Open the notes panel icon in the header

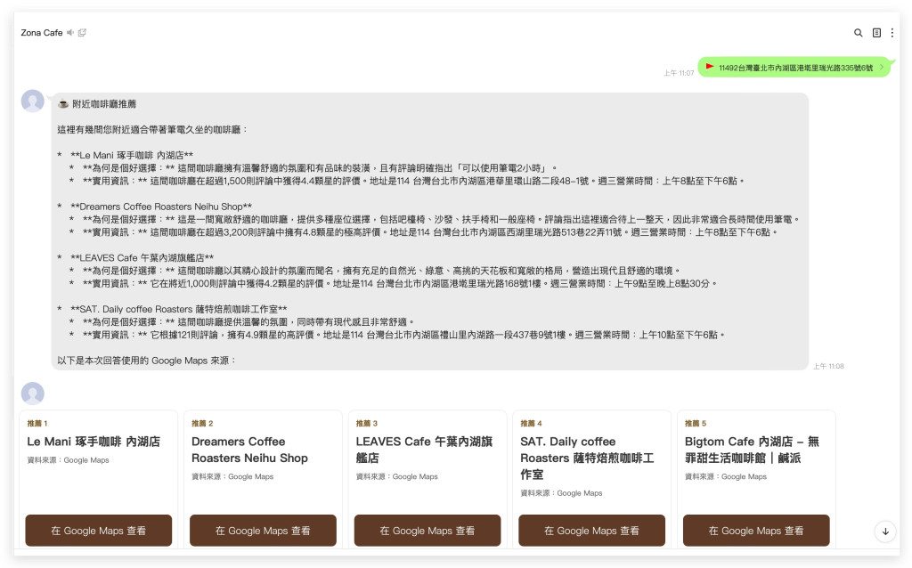point(876,33)
